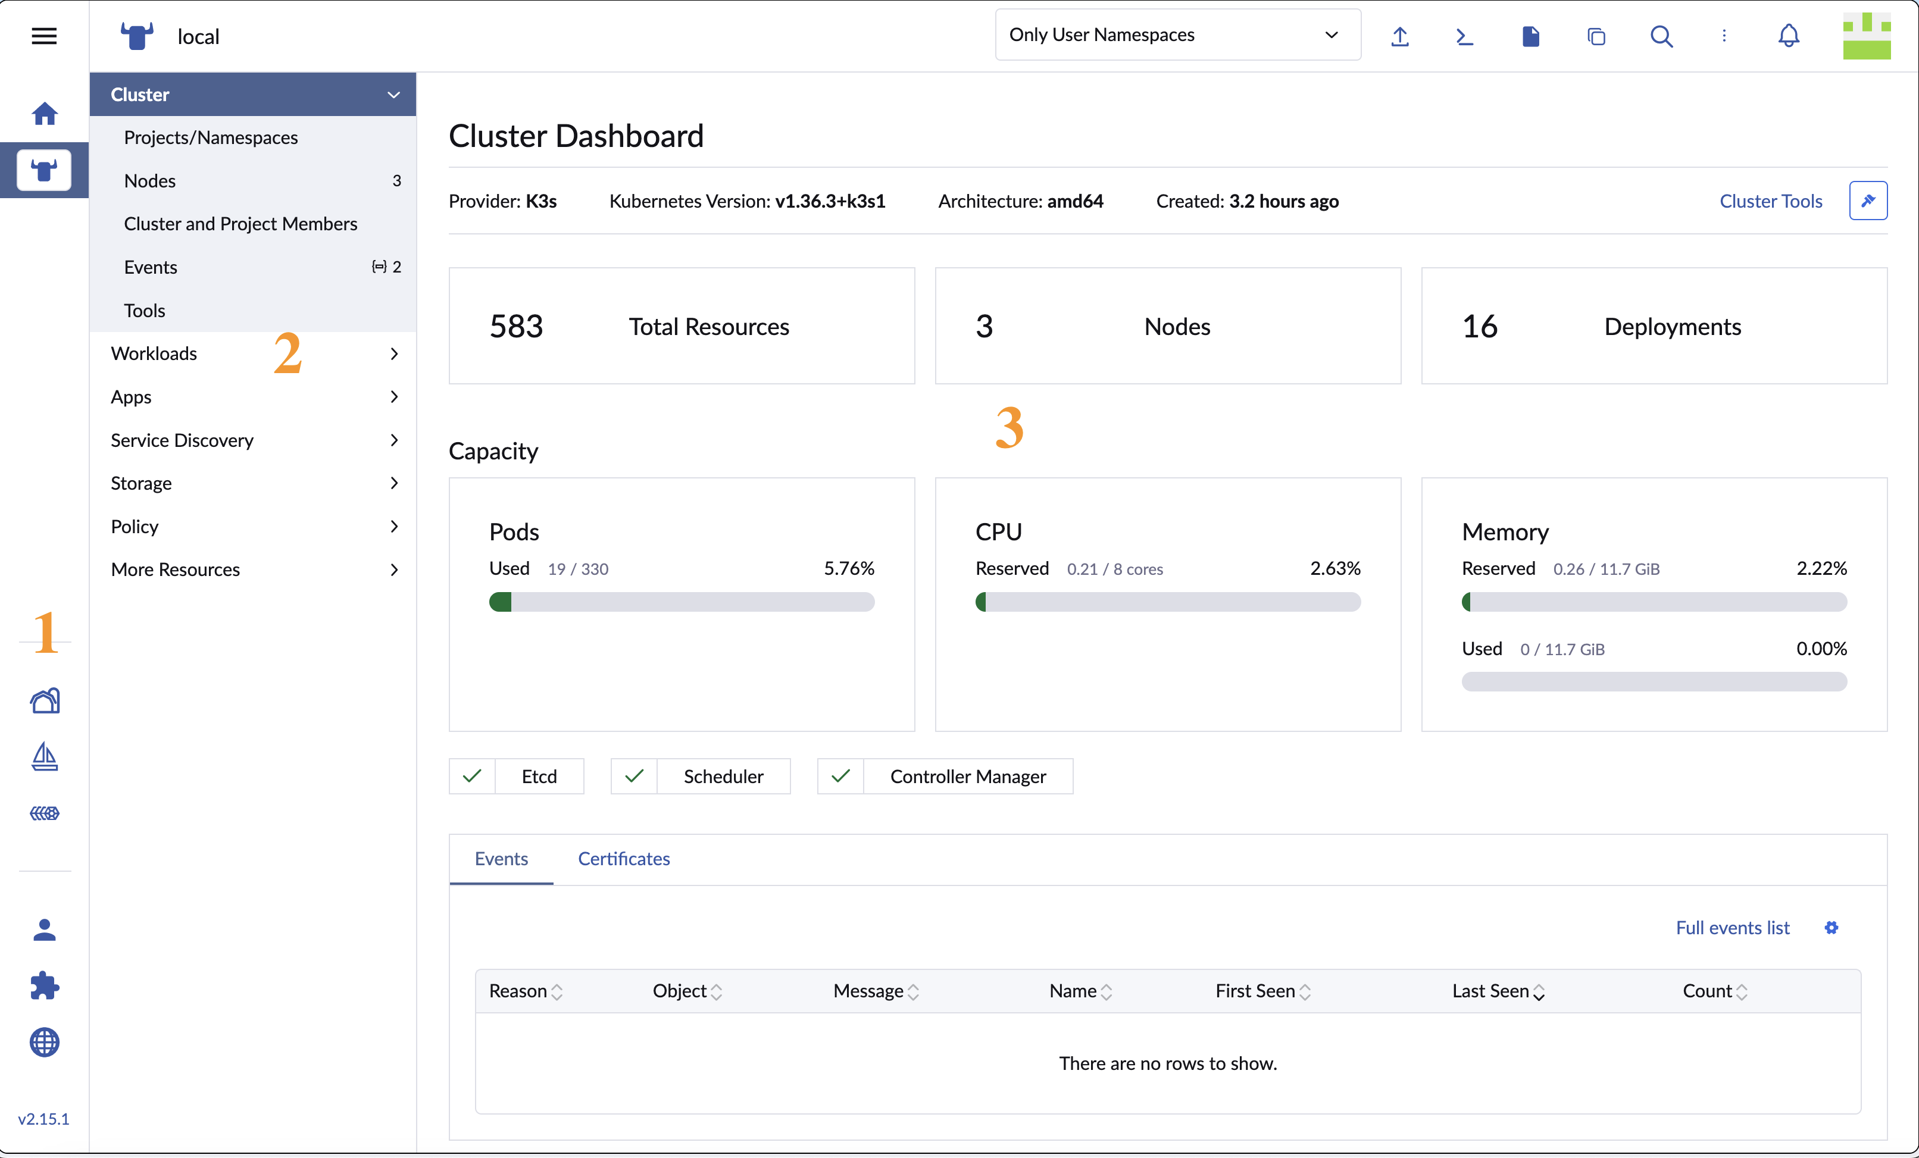Click the events table settings gear icon

point(1831,928)
